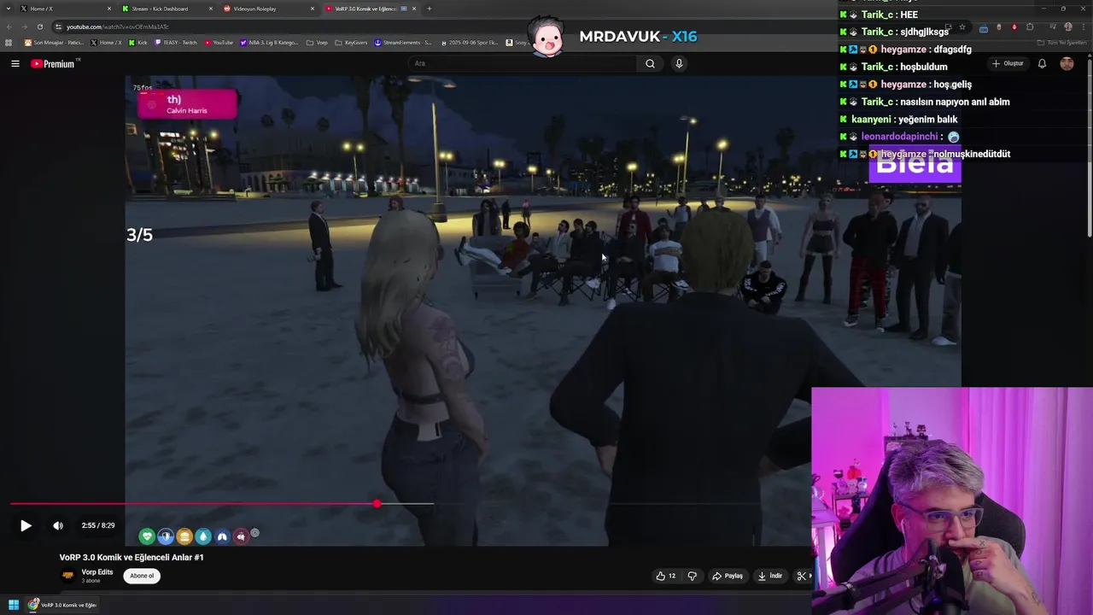Open the clip scissors option
This screenshot has height=615, width=1093.
pos(801,576)
